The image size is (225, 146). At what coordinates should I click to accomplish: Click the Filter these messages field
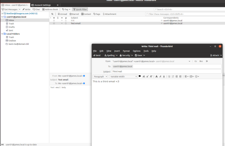(x=185, y=14)
